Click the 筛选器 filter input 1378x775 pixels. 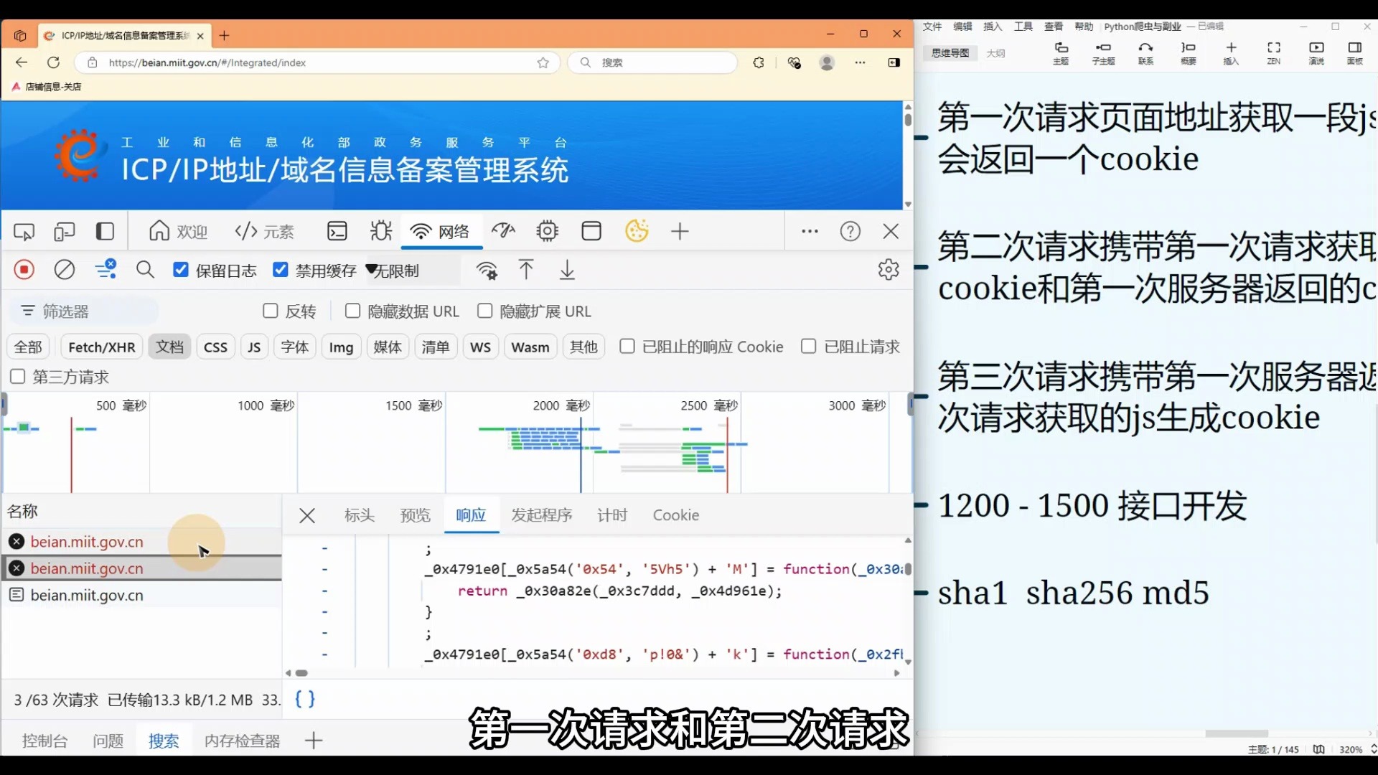(x=84, y=311)
